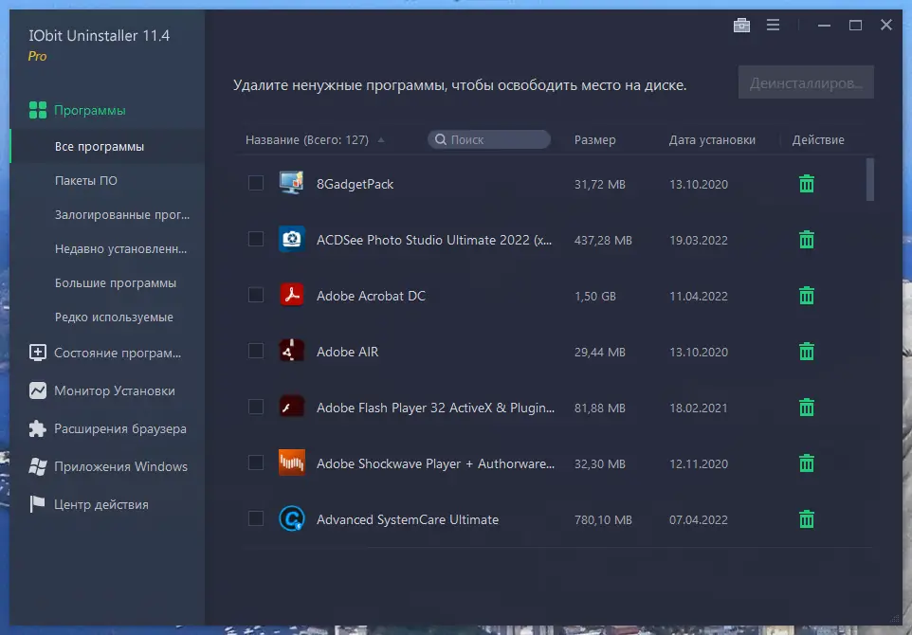Open Расширения браузера puzzle icon section

click(x=108, y=428)
